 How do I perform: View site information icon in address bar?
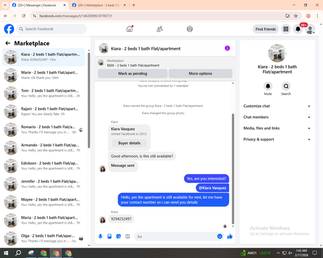[34, 16]
